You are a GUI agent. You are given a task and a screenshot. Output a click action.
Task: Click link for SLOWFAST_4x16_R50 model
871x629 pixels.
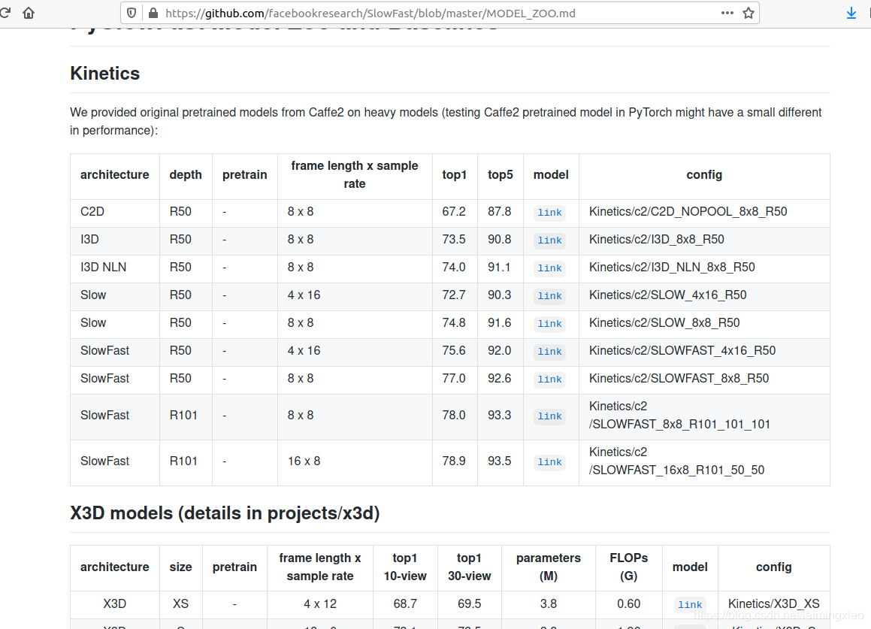tap(549, 352)
